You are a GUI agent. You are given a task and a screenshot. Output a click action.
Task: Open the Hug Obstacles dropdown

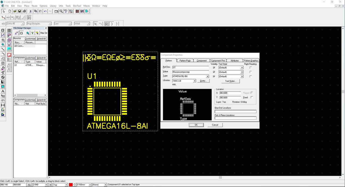(x=50, y=24)
